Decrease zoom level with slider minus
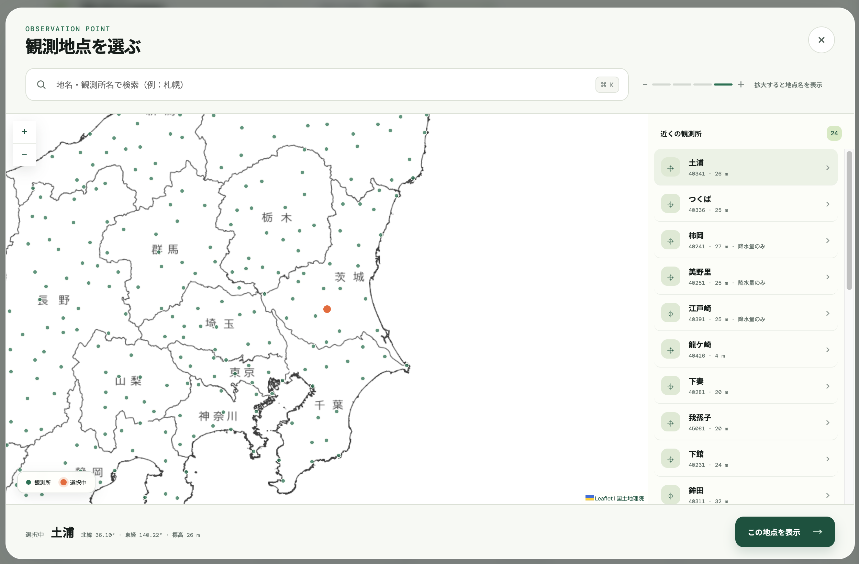The image size is (859, 564). [x=645, y=84]
